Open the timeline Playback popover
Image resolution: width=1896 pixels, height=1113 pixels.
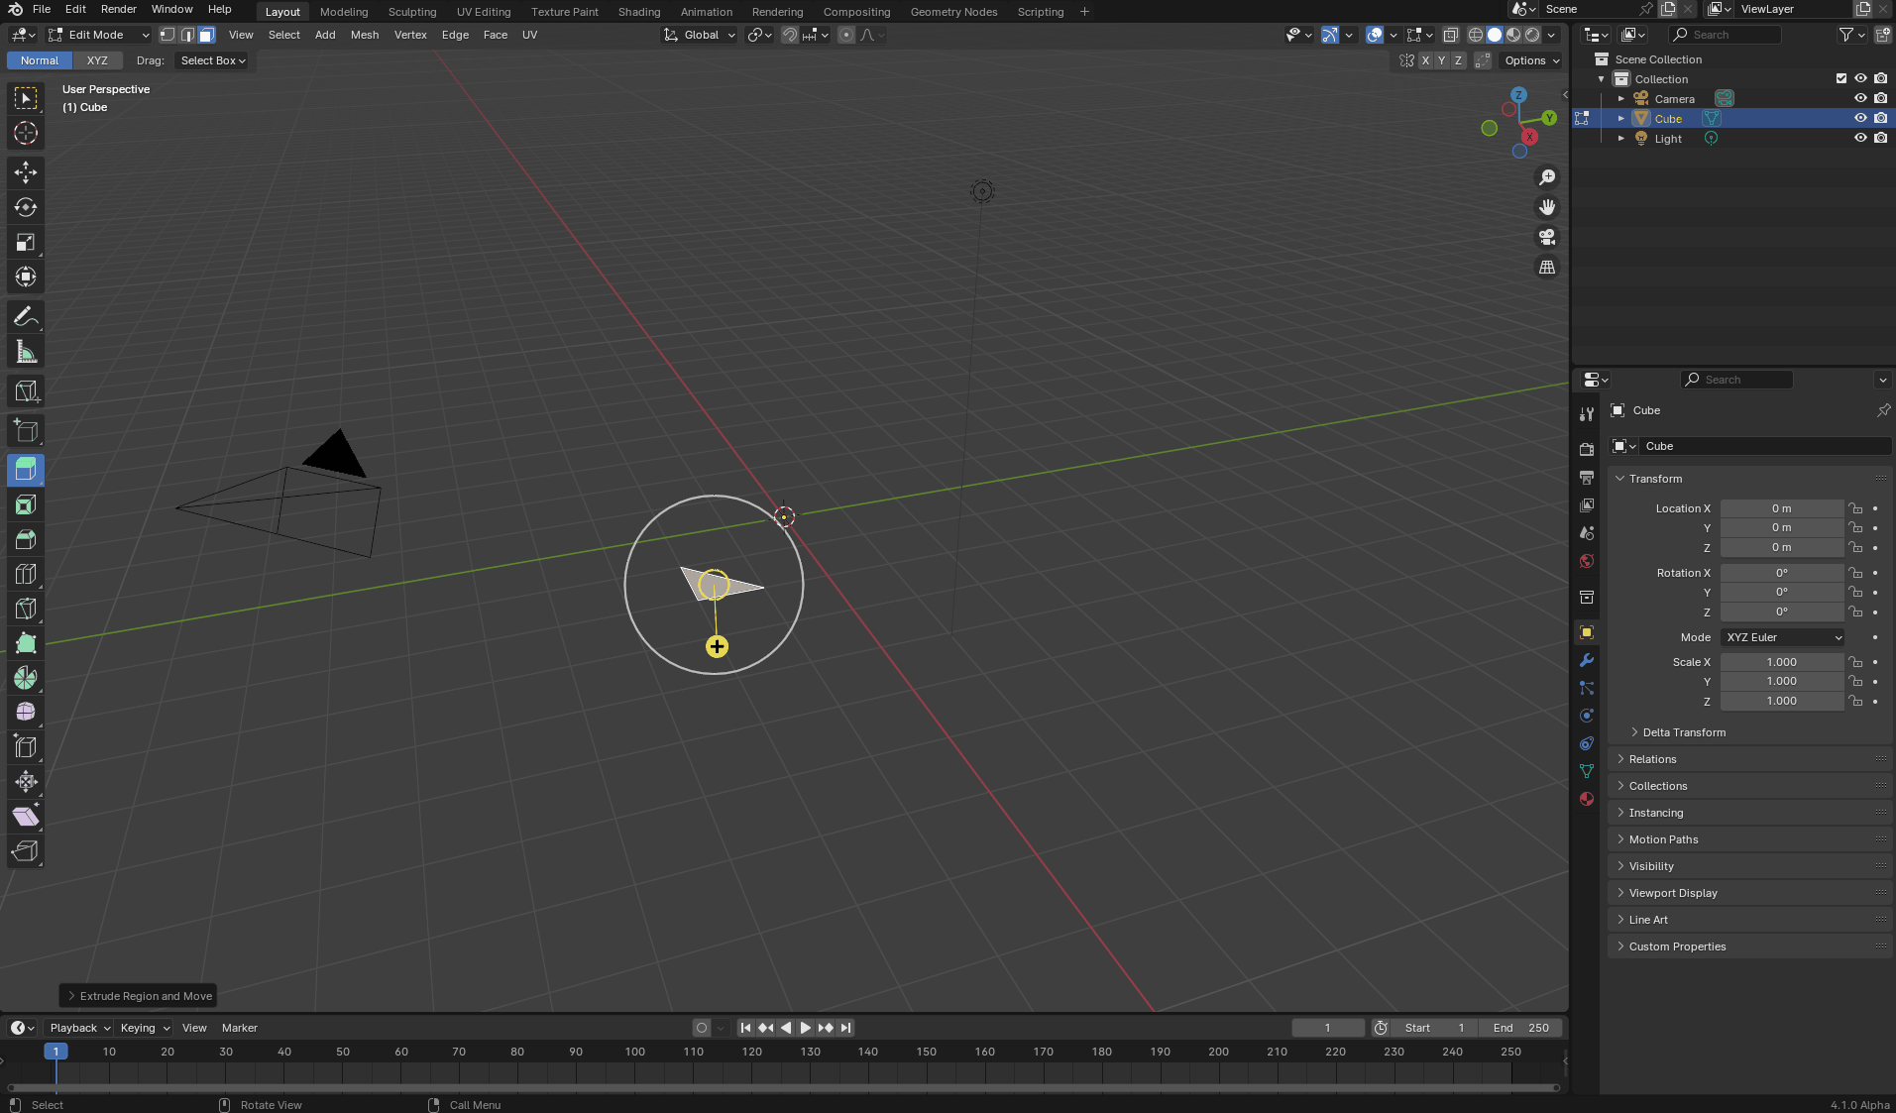79,1028
